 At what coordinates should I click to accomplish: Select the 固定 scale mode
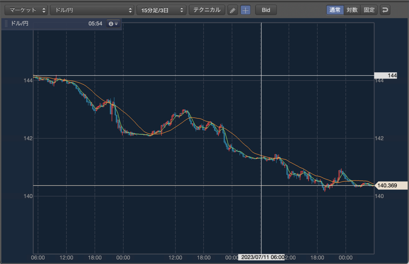[369, 10]
